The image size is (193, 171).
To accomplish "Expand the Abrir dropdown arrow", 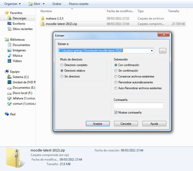I will (x=44, y=4).
